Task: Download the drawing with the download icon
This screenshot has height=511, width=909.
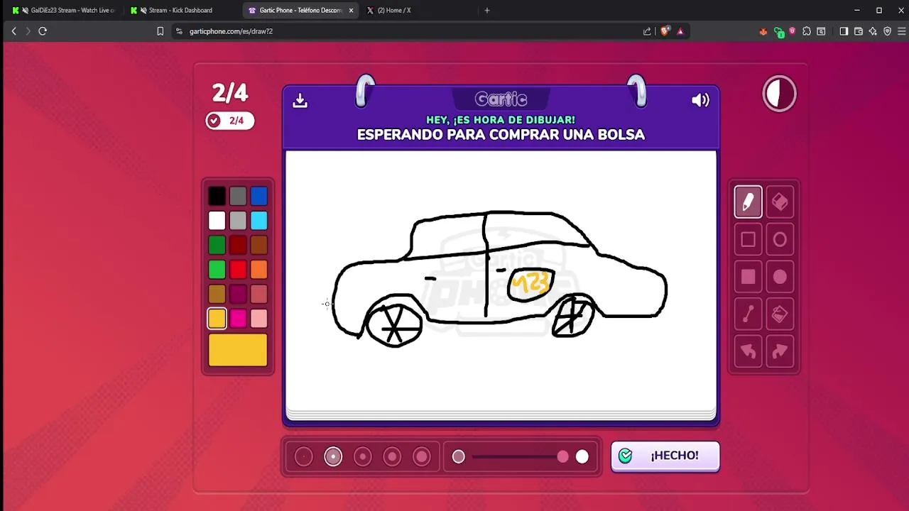Action: point(300,100)
